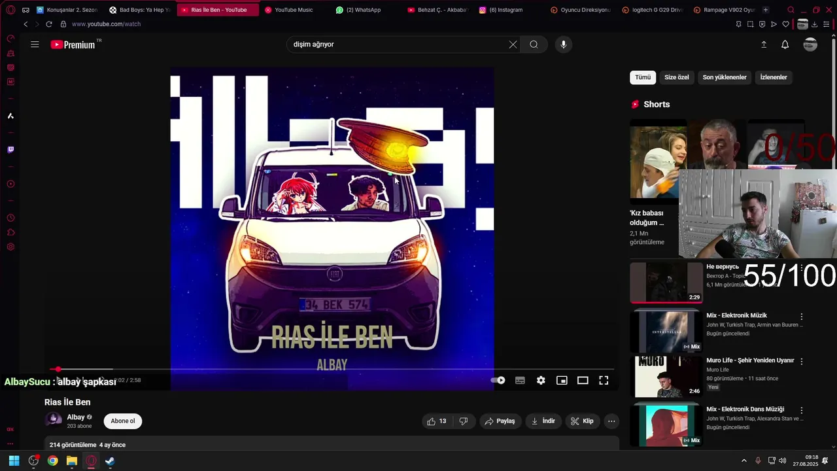The height and width of the screenshot is (471, 837).
Task: Create a clip with Klip button
Action: point(582,421)
